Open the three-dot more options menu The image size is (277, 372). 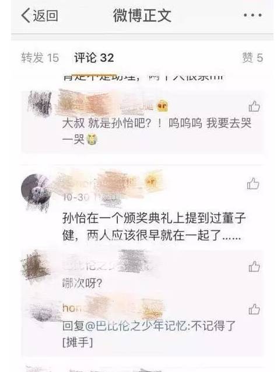coord(253,15)
